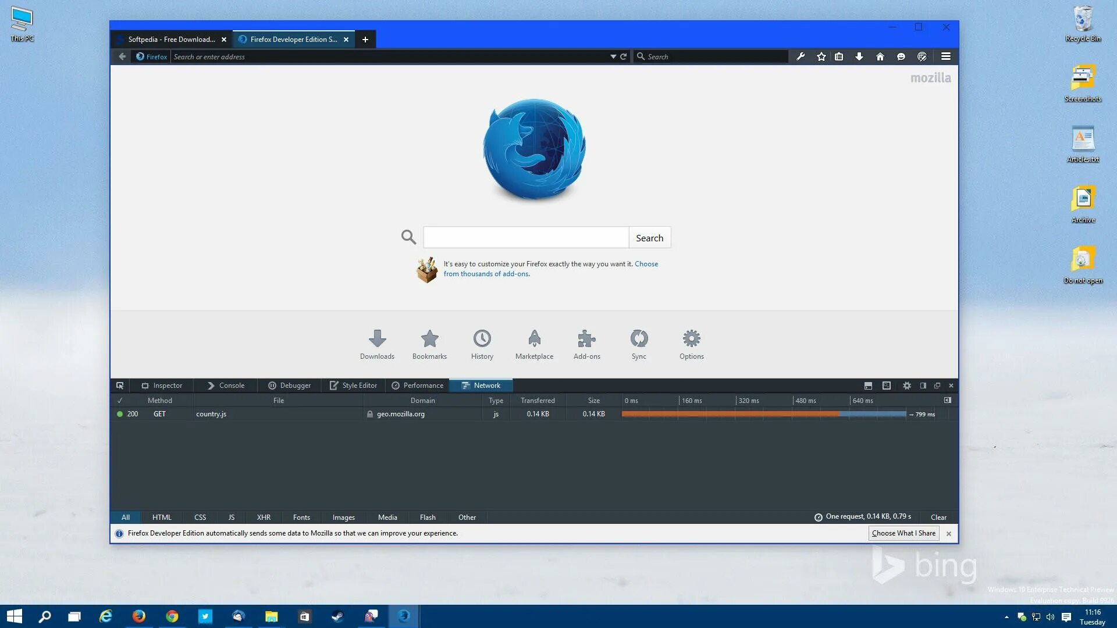This screenshot has height=628, width=1117.
Task: Click the bookmark star toolbar icon
Action: 821,56
